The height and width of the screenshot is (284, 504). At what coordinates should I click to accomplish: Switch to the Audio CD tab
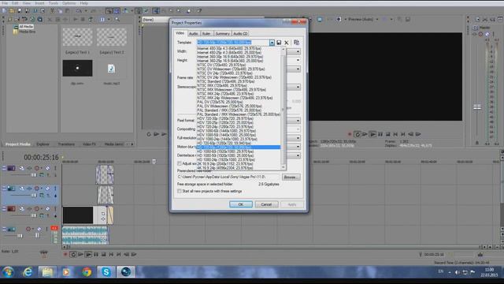click(240, 33)
